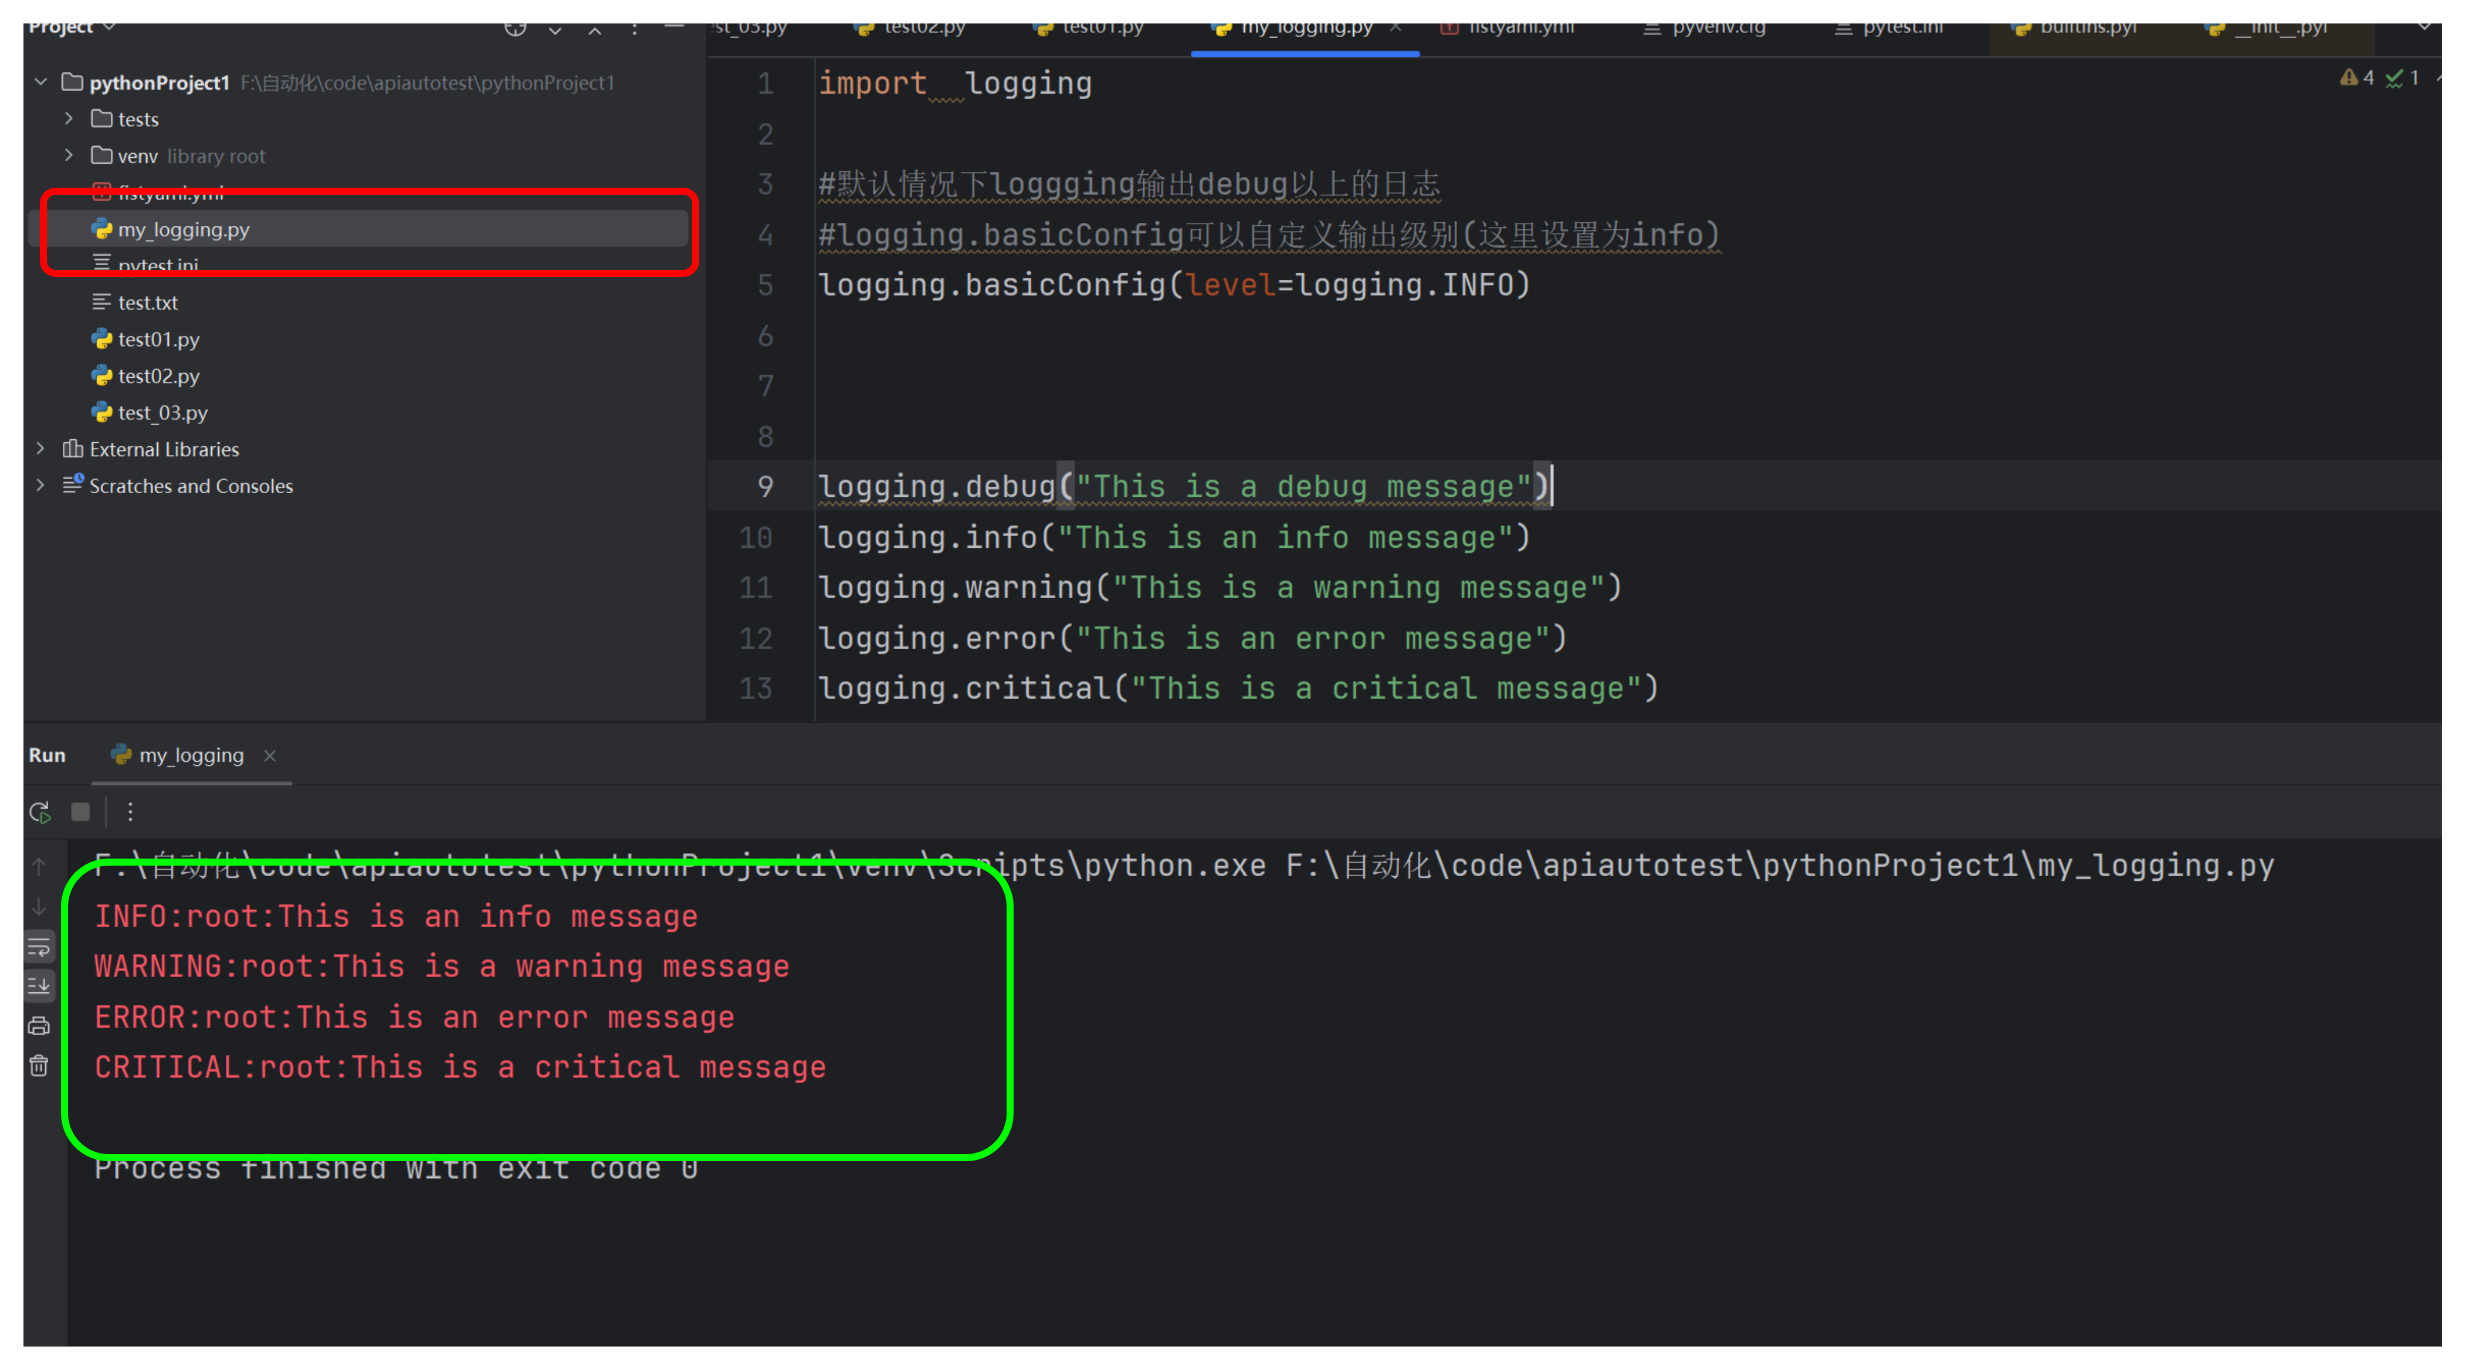Image resolution: width=2466 pixels, height=1370 pixels.
Task: Place cursor in logging.critical line
Action: (x=1239, y=689)
